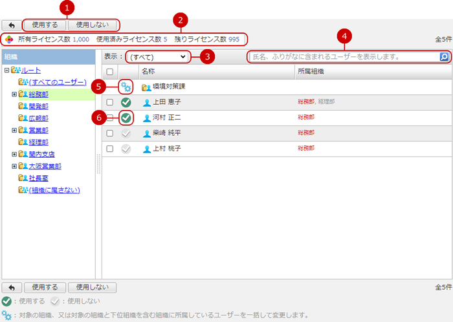Select 広報部 in organization tree
Screen dimensions: 453x322
(38, 118)
